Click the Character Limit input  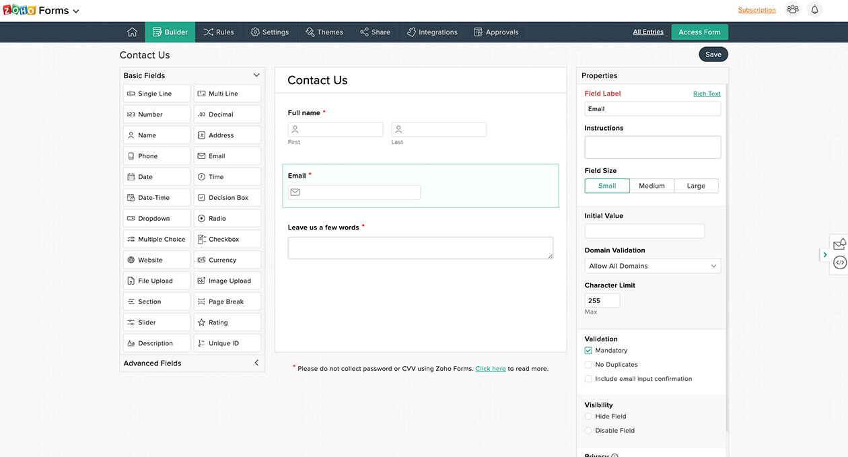click(602, 301)
